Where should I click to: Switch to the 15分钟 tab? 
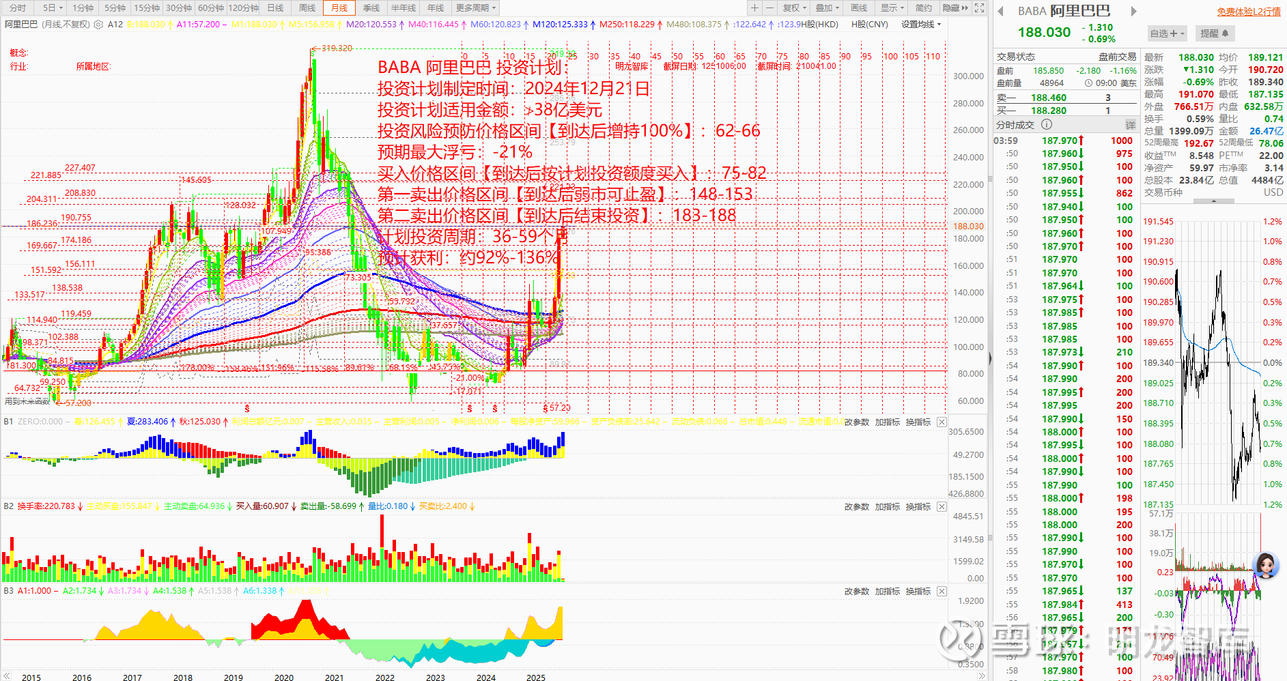146,8
